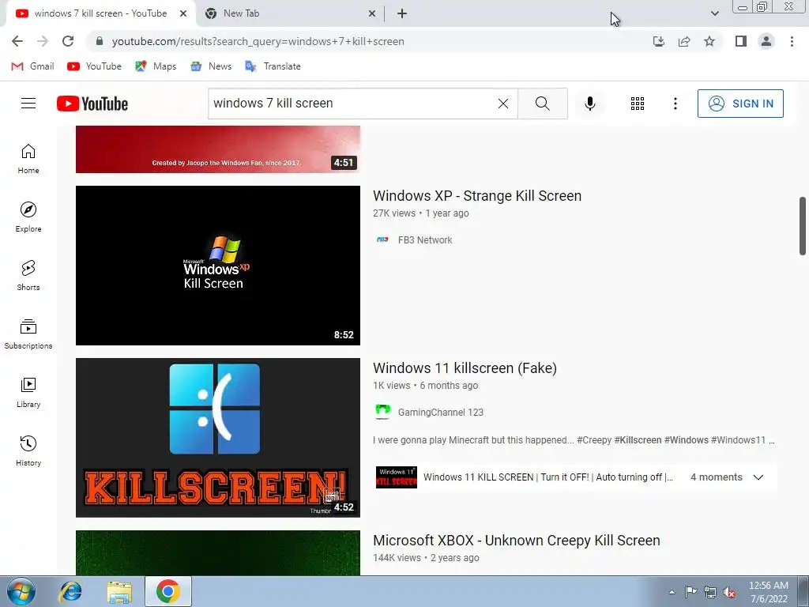Image resolution: width=809 pixels, height=607 pixels.
Task: Select the windows 7 kill screen tab
Action: [x=100, y=14]
